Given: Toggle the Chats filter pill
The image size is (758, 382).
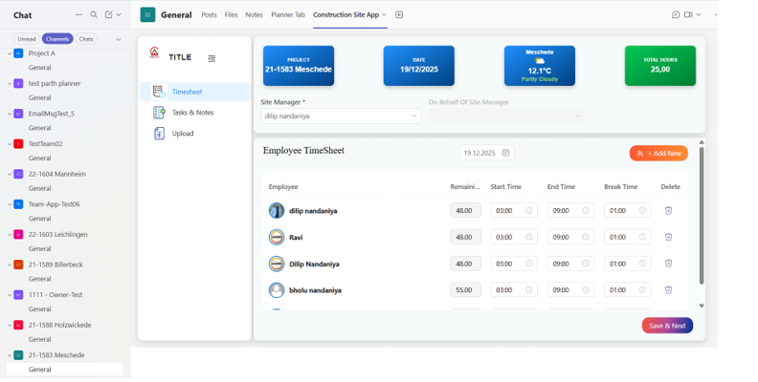Looking at the screenshot, I should tap(86, 39).
